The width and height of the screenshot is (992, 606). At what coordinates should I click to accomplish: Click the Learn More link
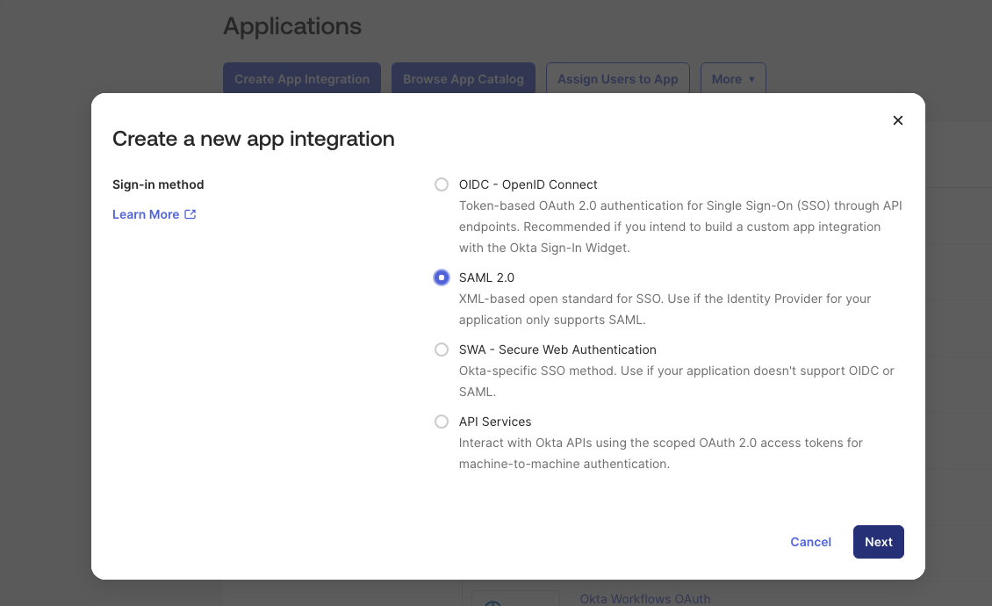coord(144,213)
